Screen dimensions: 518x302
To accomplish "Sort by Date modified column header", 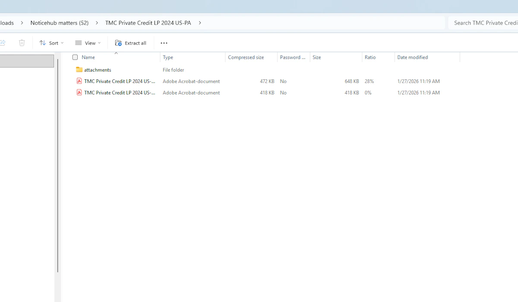I will pyautogui.click(x=412, y=57).
